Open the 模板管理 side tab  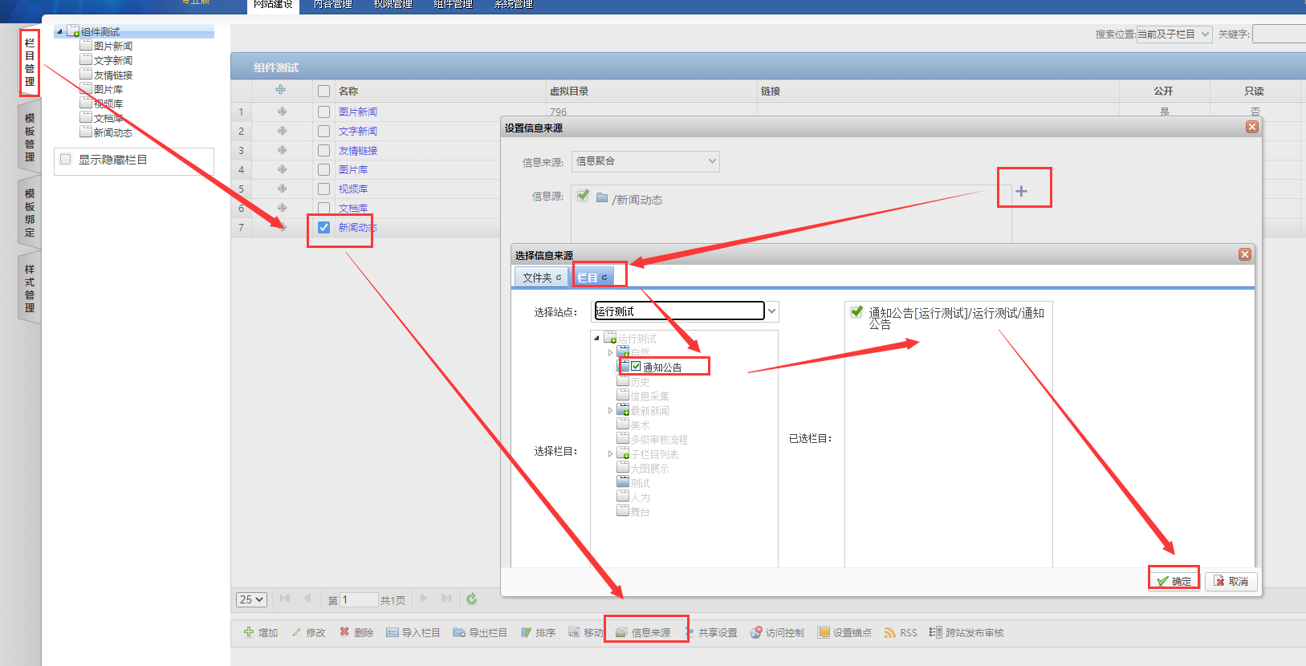click(30, 136)
